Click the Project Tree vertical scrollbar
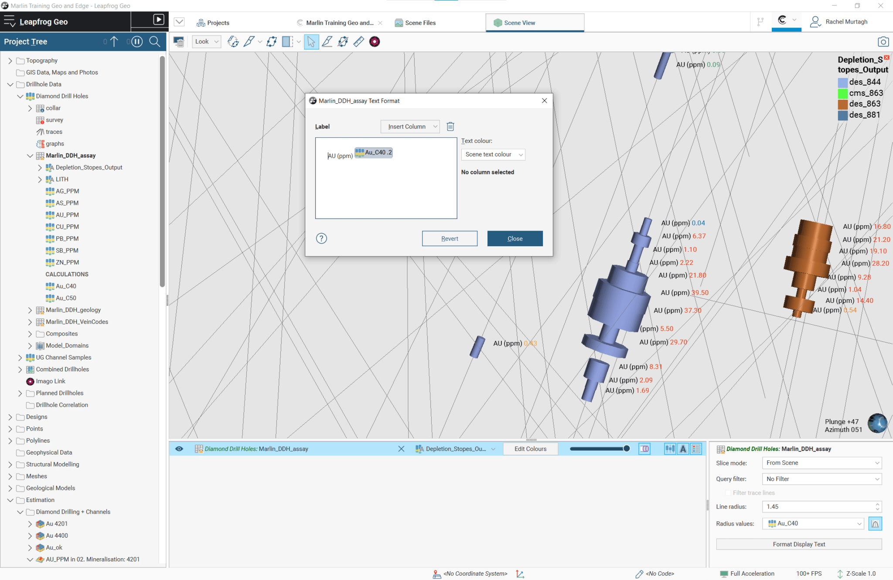 tap(163, 172)
